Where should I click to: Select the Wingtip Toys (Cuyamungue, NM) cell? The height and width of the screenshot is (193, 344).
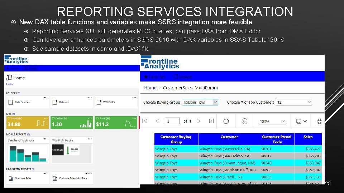(x=229, y=163)
